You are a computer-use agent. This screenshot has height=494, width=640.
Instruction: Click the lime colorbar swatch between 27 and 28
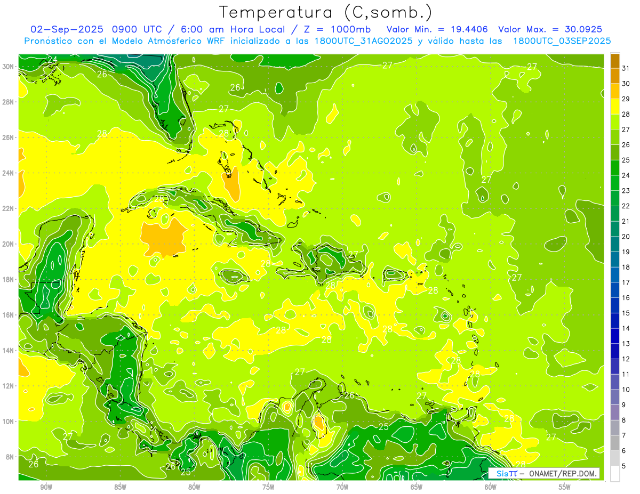pos(615,122)
